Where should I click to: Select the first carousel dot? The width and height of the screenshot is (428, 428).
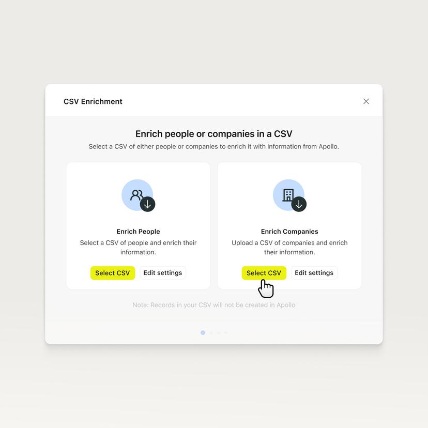tap(203, 332)
